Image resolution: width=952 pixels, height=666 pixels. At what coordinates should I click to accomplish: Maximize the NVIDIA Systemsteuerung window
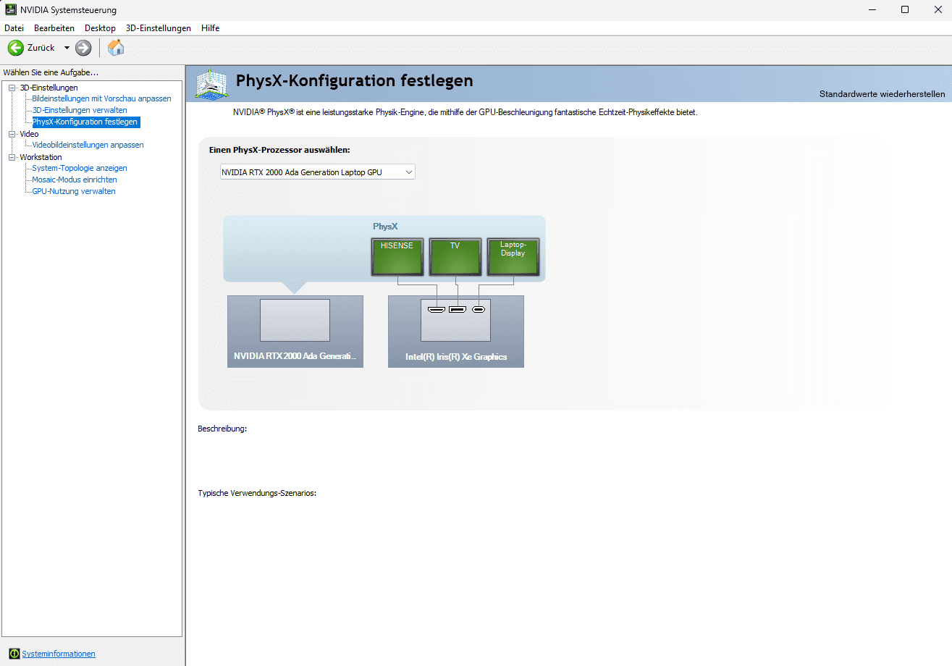(905, 10)
